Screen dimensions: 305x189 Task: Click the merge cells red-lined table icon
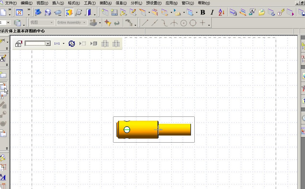coord(155,12)
